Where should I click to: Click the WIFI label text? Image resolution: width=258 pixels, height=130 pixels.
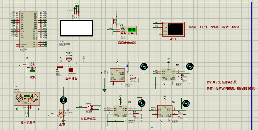[x=173, y=40]
